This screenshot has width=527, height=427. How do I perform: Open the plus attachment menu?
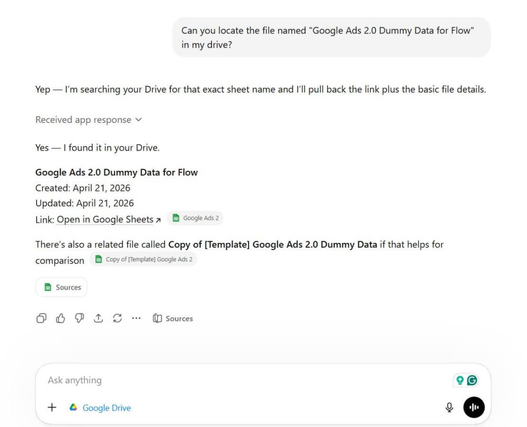51,407
